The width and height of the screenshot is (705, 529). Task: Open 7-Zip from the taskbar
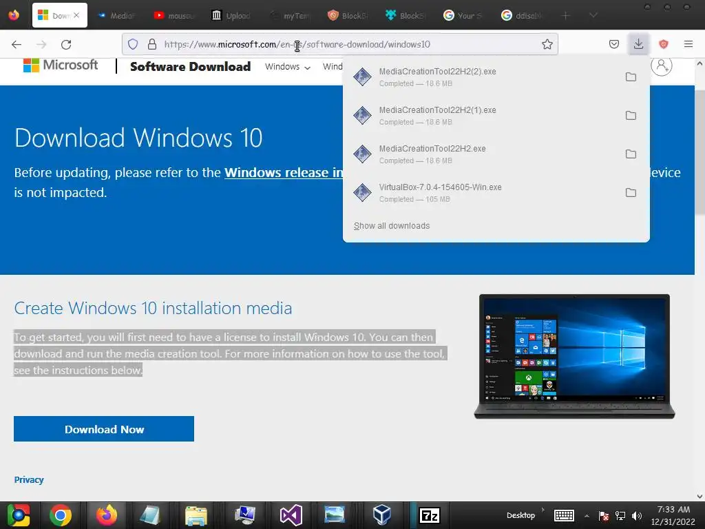click(429, 515)
